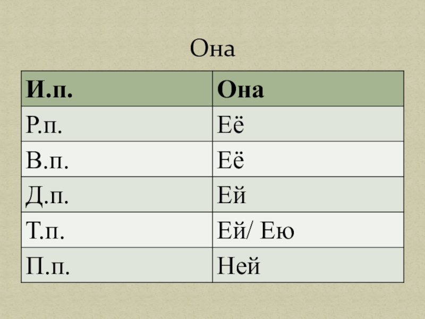Image resolution: width=425 pixels, height=319 pixels.
Task: Click the slide title "Она" above the table
Action: point(212,50)
